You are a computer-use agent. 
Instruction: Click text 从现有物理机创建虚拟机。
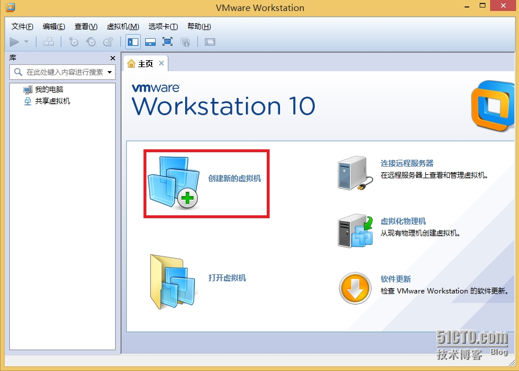(x=421, y=233)
